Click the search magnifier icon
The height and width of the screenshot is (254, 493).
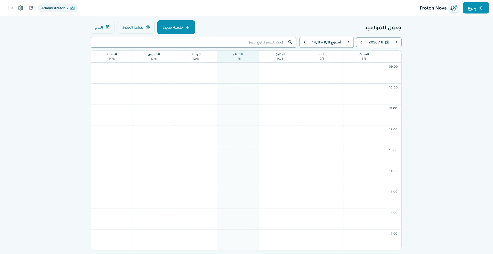tap(290, 42)
